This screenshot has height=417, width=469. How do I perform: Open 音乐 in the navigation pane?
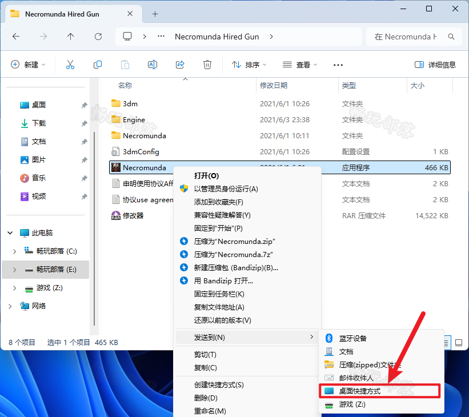pyautogui.click(x=39, y=178)
